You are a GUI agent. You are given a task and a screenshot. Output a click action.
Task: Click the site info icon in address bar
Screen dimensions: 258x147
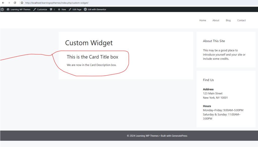click(x=21, y=3)
